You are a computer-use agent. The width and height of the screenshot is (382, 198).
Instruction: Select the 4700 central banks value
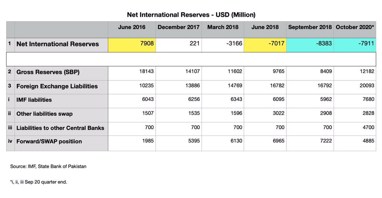pos(368,127)
